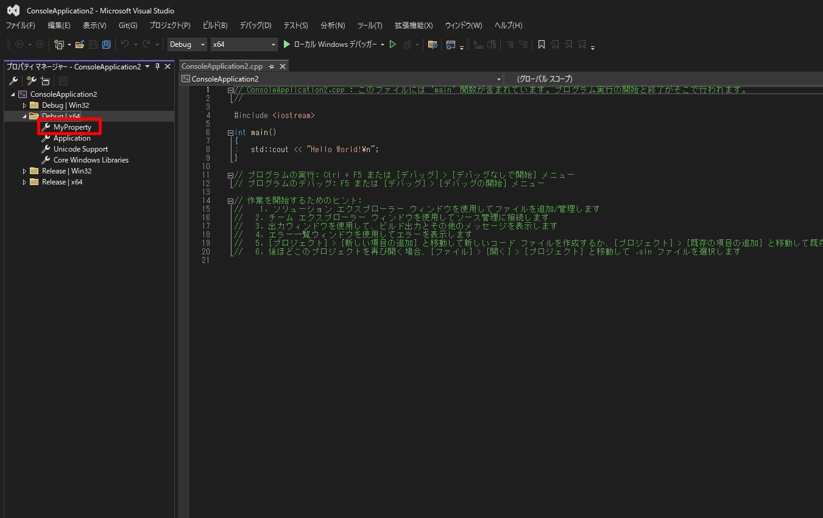
Task: Select the Unicode Support property sheet
Action: tap(80, 149)
